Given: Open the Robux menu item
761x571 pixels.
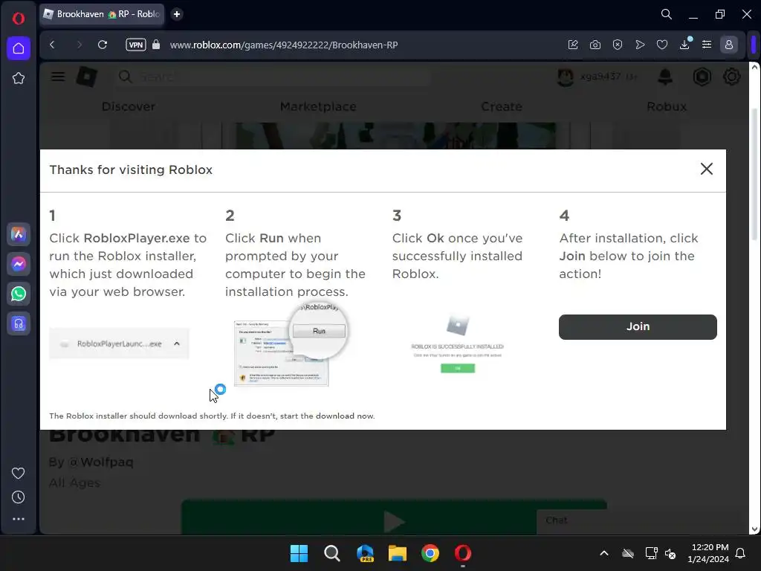Looking at the screenshot, I should [x=667, y=106].
